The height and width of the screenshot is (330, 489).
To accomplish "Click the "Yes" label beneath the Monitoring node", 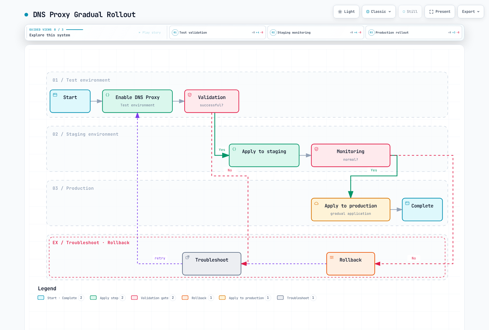I will point(374,170).
